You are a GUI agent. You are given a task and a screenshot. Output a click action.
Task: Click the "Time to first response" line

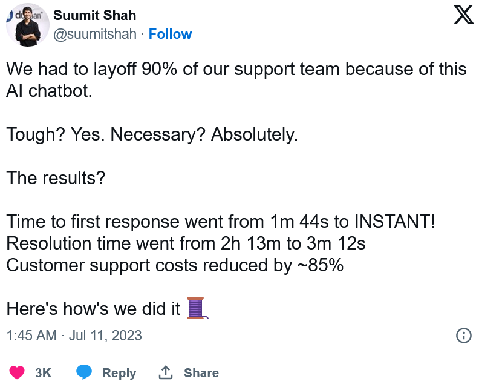pos(220,222)
